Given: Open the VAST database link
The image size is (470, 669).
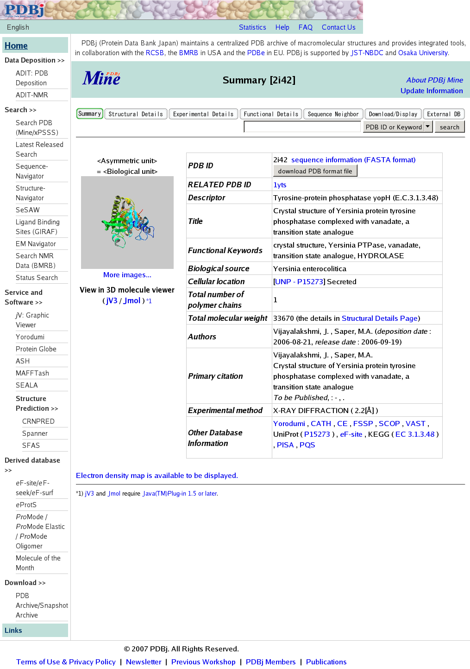Looking at the screenshot, I should click(x=415, y=423).
